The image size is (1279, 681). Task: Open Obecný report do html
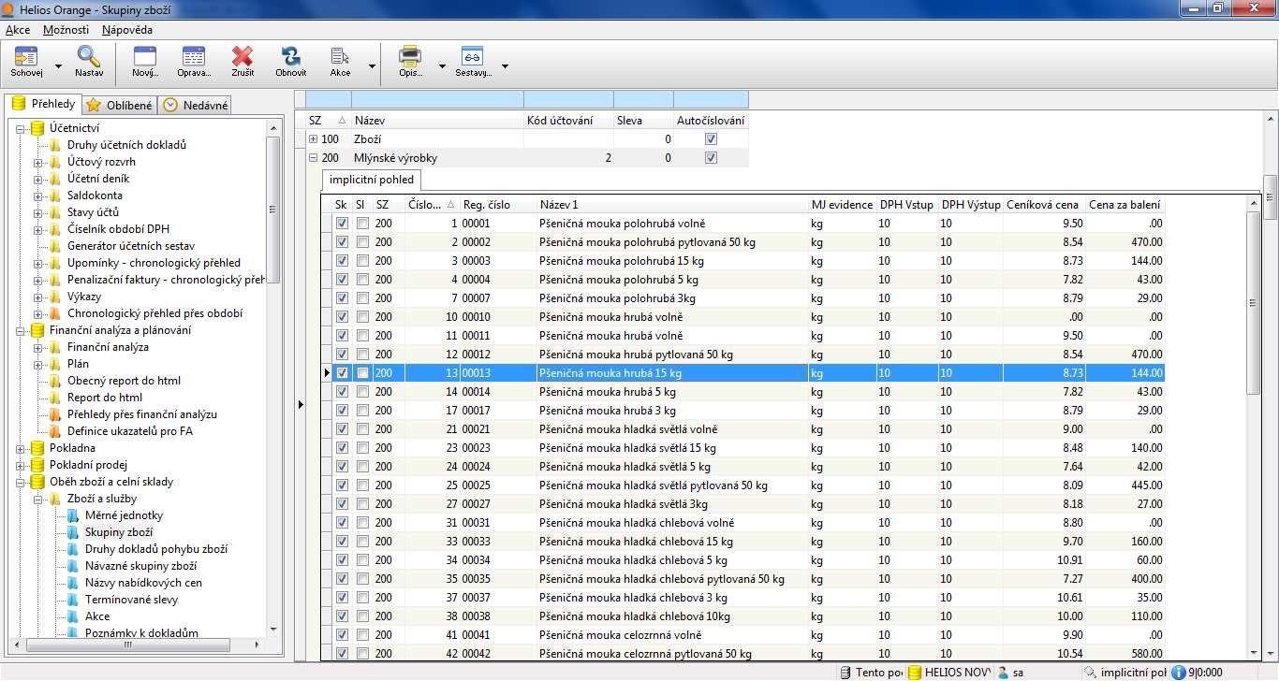124,381
